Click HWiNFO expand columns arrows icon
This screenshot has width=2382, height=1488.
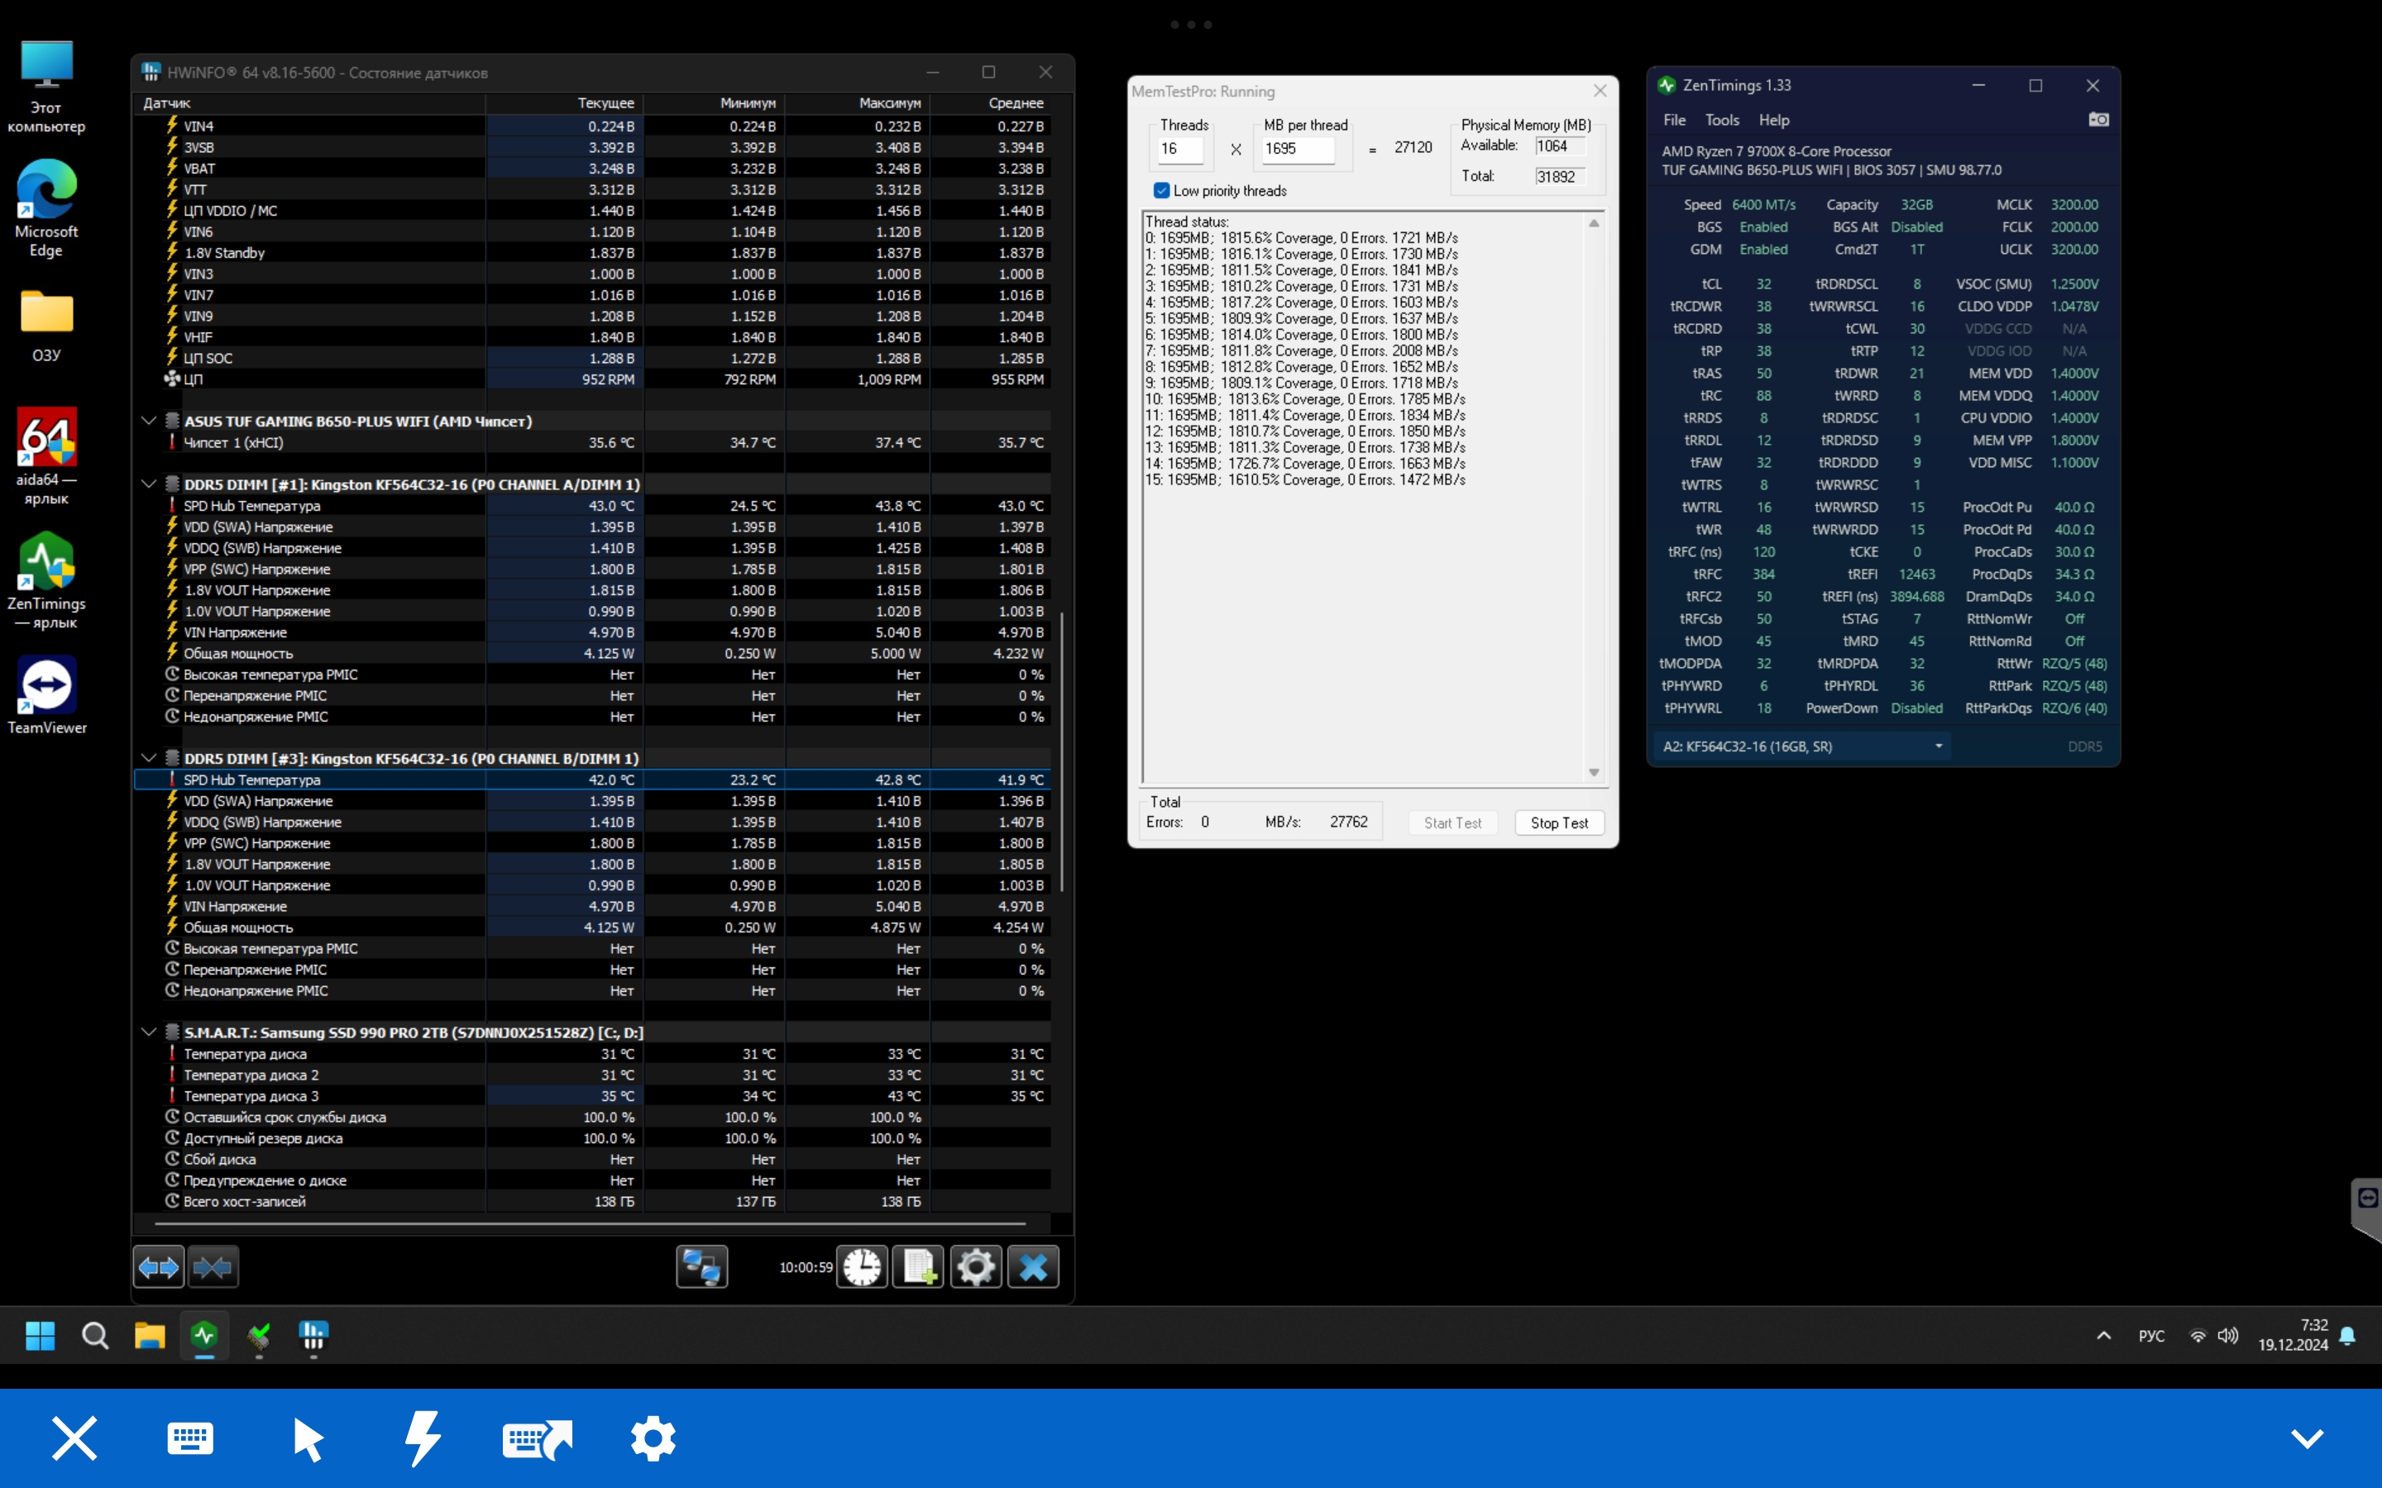[159, 1266]
